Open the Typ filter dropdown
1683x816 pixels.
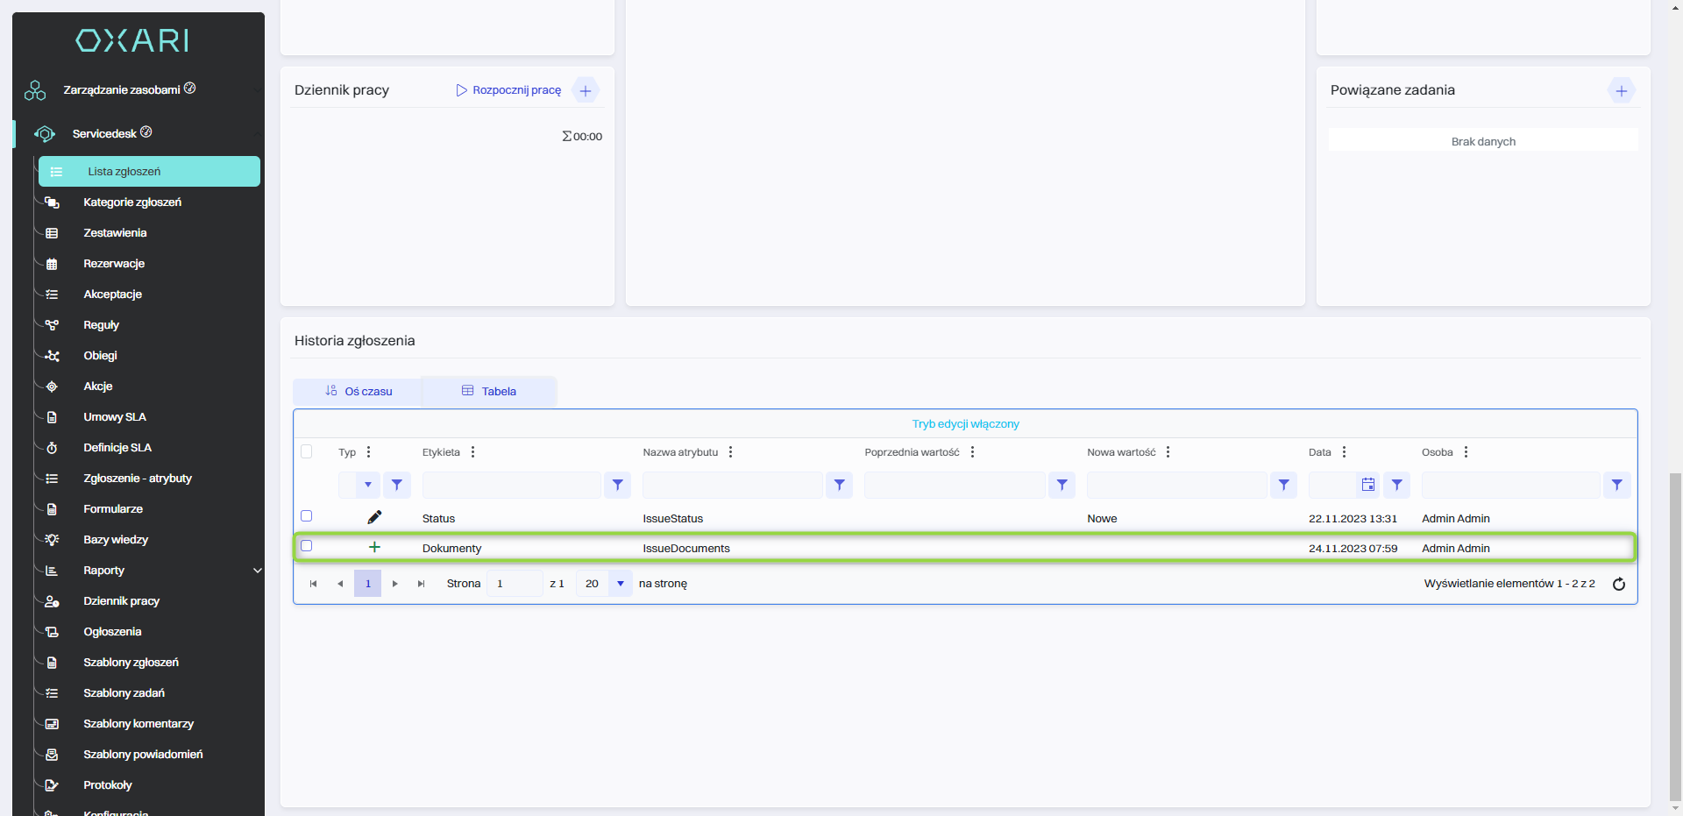(368, 485)
